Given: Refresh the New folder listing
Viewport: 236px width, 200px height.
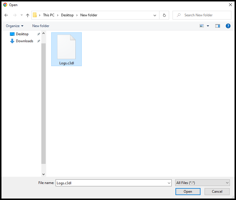Looking at the screenshot, I should tap(164, 15).
